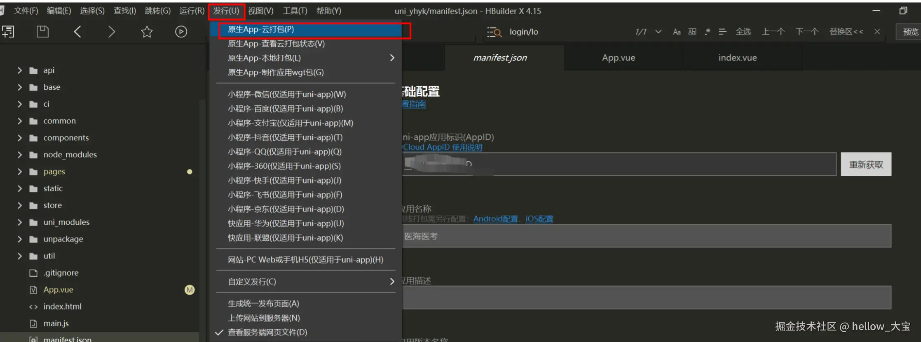Image resolution: width=921 pixels, height=342 pixels.
Task: Choose 快应用-华为 publish option
Action: 306,223
